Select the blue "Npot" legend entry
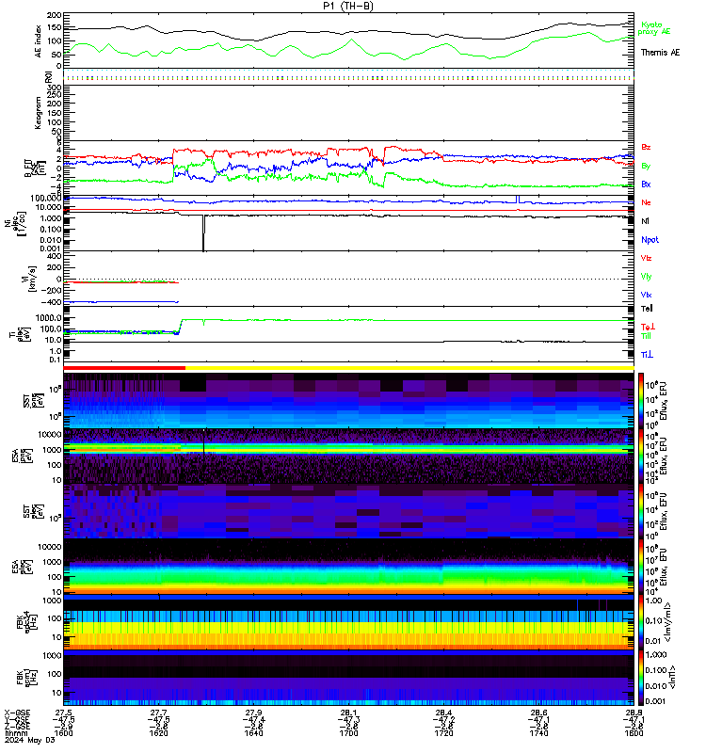 click(650, 240)
